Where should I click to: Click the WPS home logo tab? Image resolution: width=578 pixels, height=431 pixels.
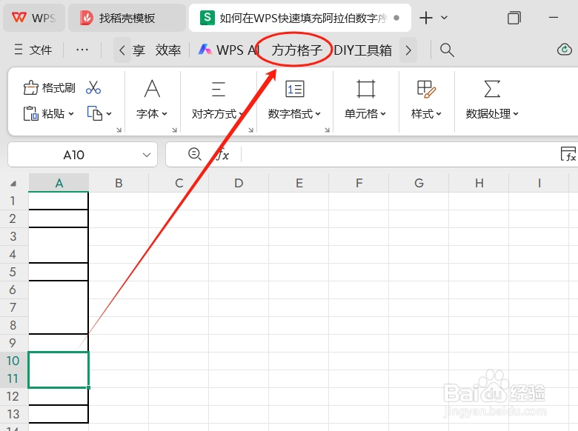click(33, 18)
